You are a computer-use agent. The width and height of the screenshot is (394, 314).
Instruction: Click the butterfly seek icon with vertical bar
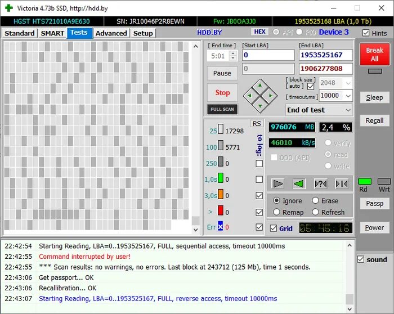(x=342, y=184)
